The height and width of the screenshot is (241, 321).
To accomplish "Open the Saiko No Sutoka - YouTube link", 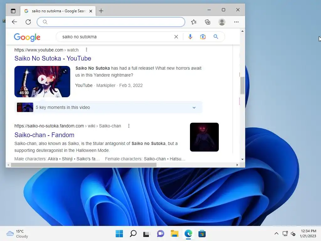I will tap(53, 58).
